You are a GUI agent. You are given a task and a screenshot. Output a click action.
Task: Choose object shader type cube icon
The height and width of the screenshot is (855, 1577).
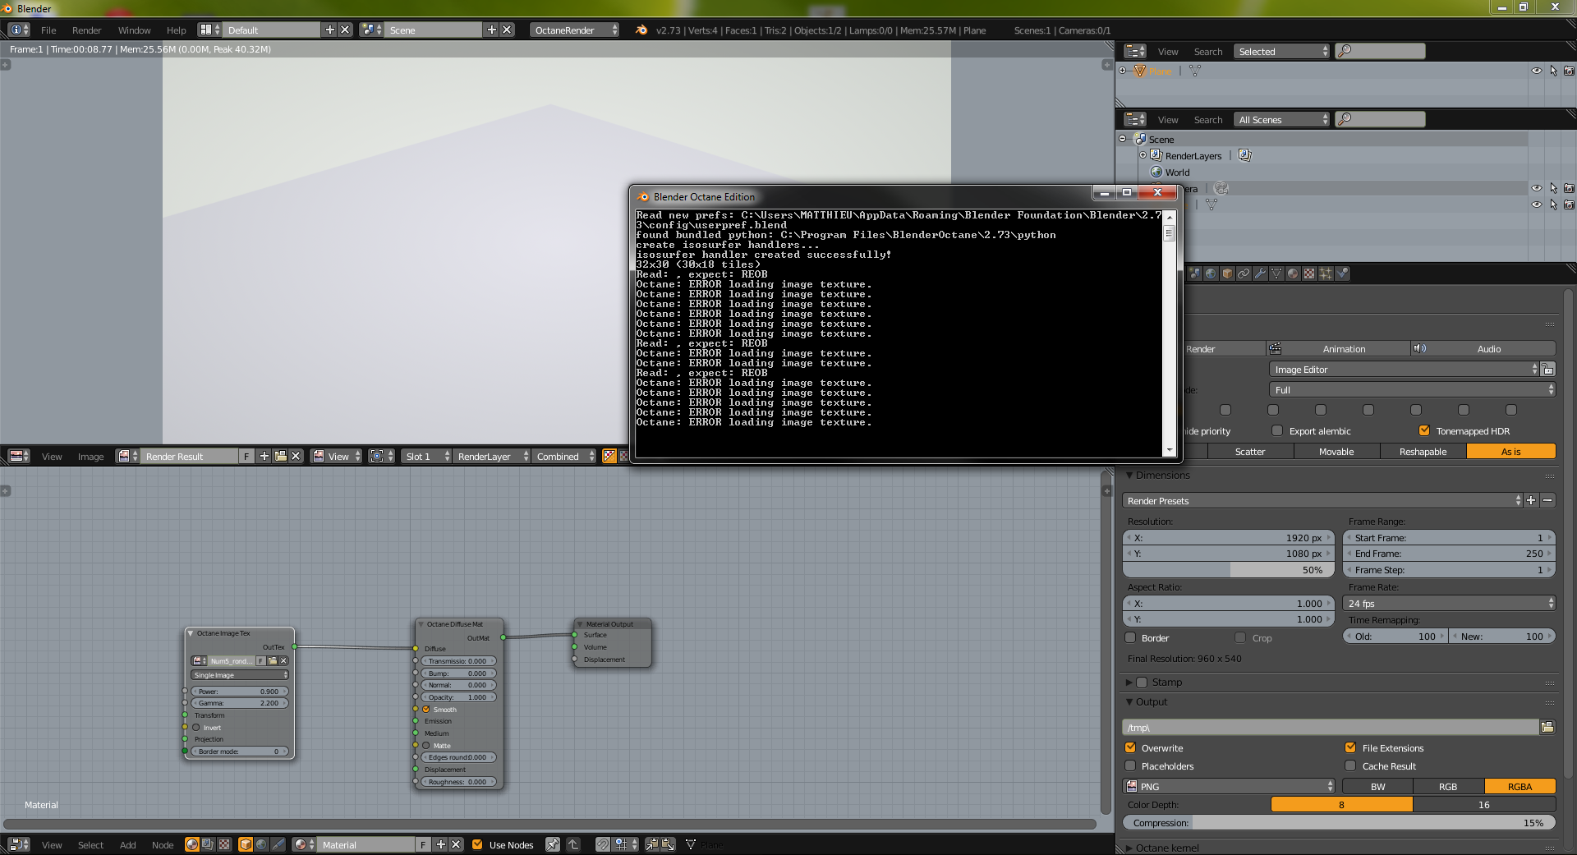246,844
